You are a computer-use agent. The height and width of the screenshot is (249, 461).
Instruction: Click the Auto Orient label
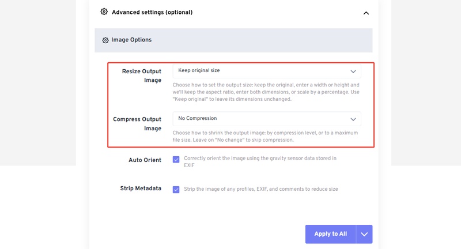145,160
